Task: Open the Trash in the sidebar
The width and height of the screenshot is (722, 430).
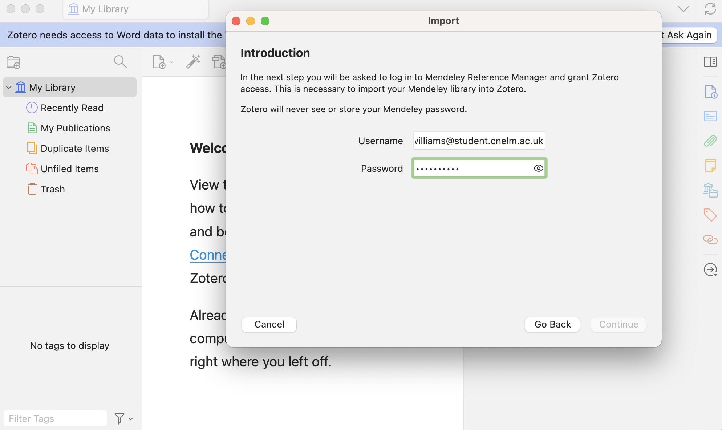Action: (70, 189)
